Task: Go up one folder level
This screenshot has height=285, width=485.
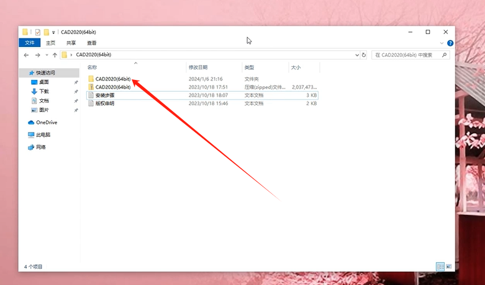Action: coord(55,55)
